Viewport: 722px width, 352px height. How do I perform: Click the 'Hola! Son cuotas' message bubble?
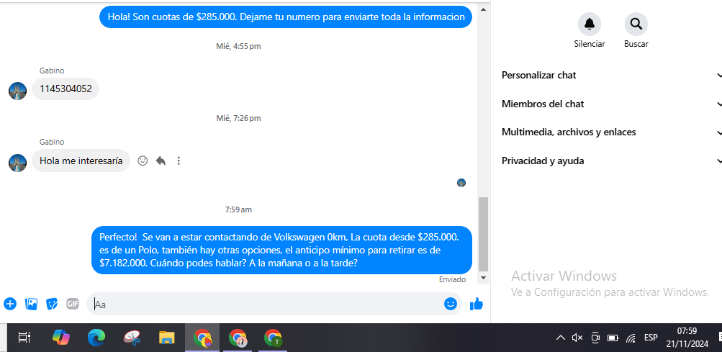click(286, 17)
